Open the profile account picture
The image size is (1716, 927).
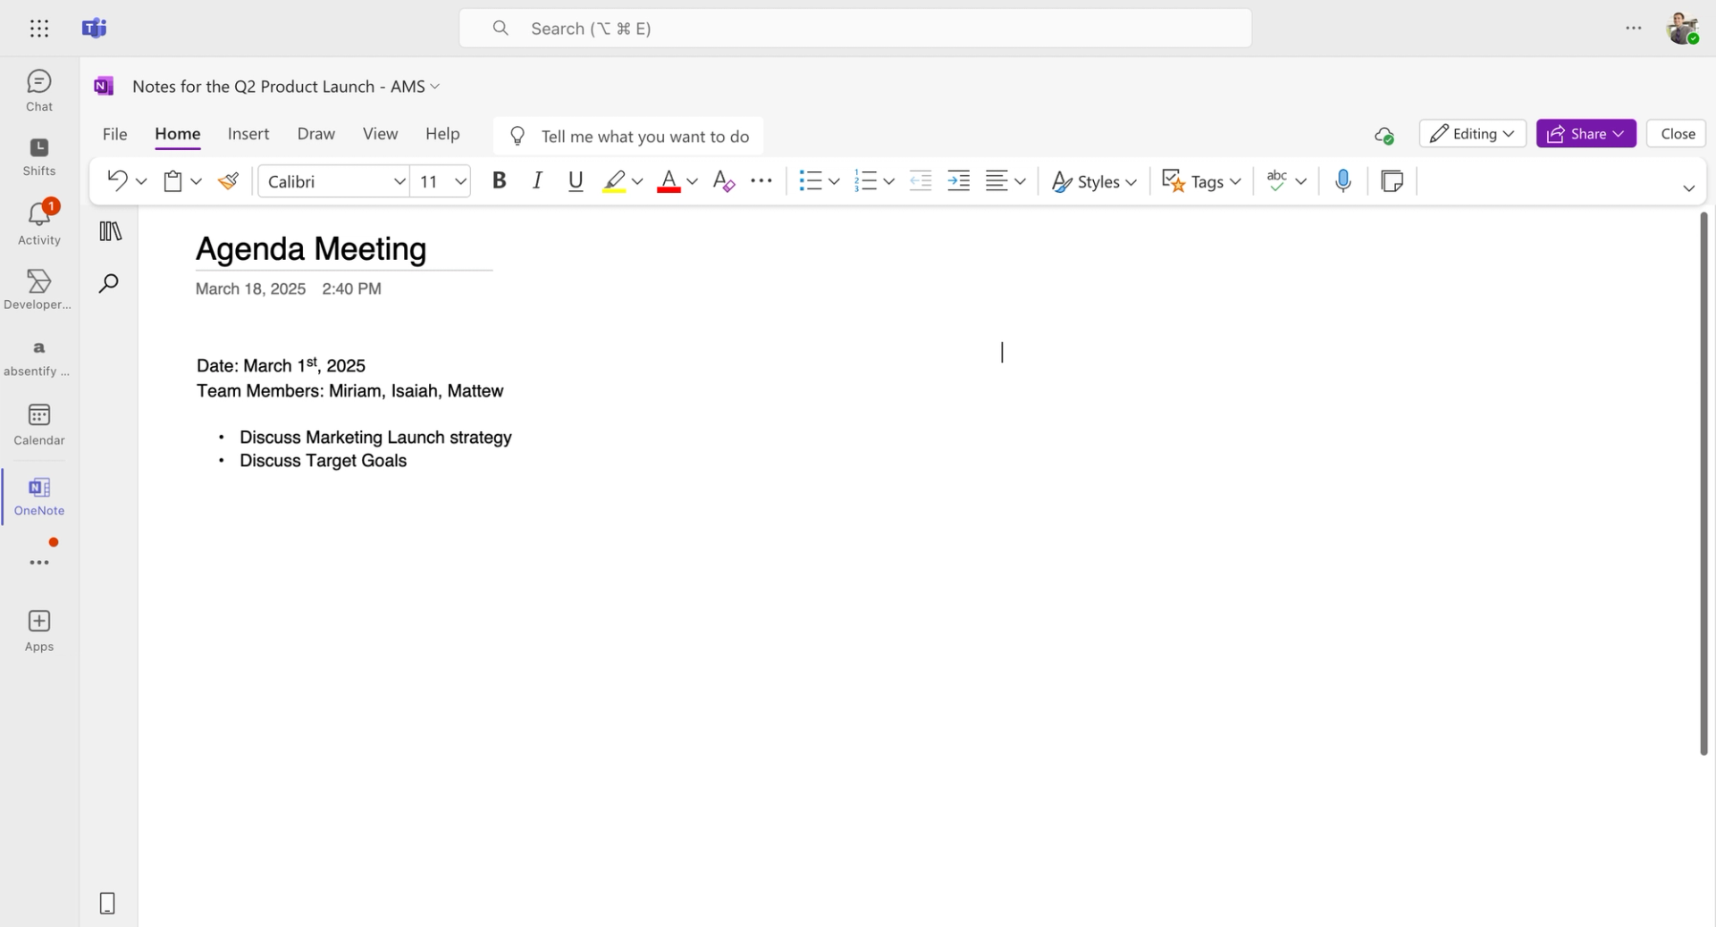click(x=1683, y=29)
